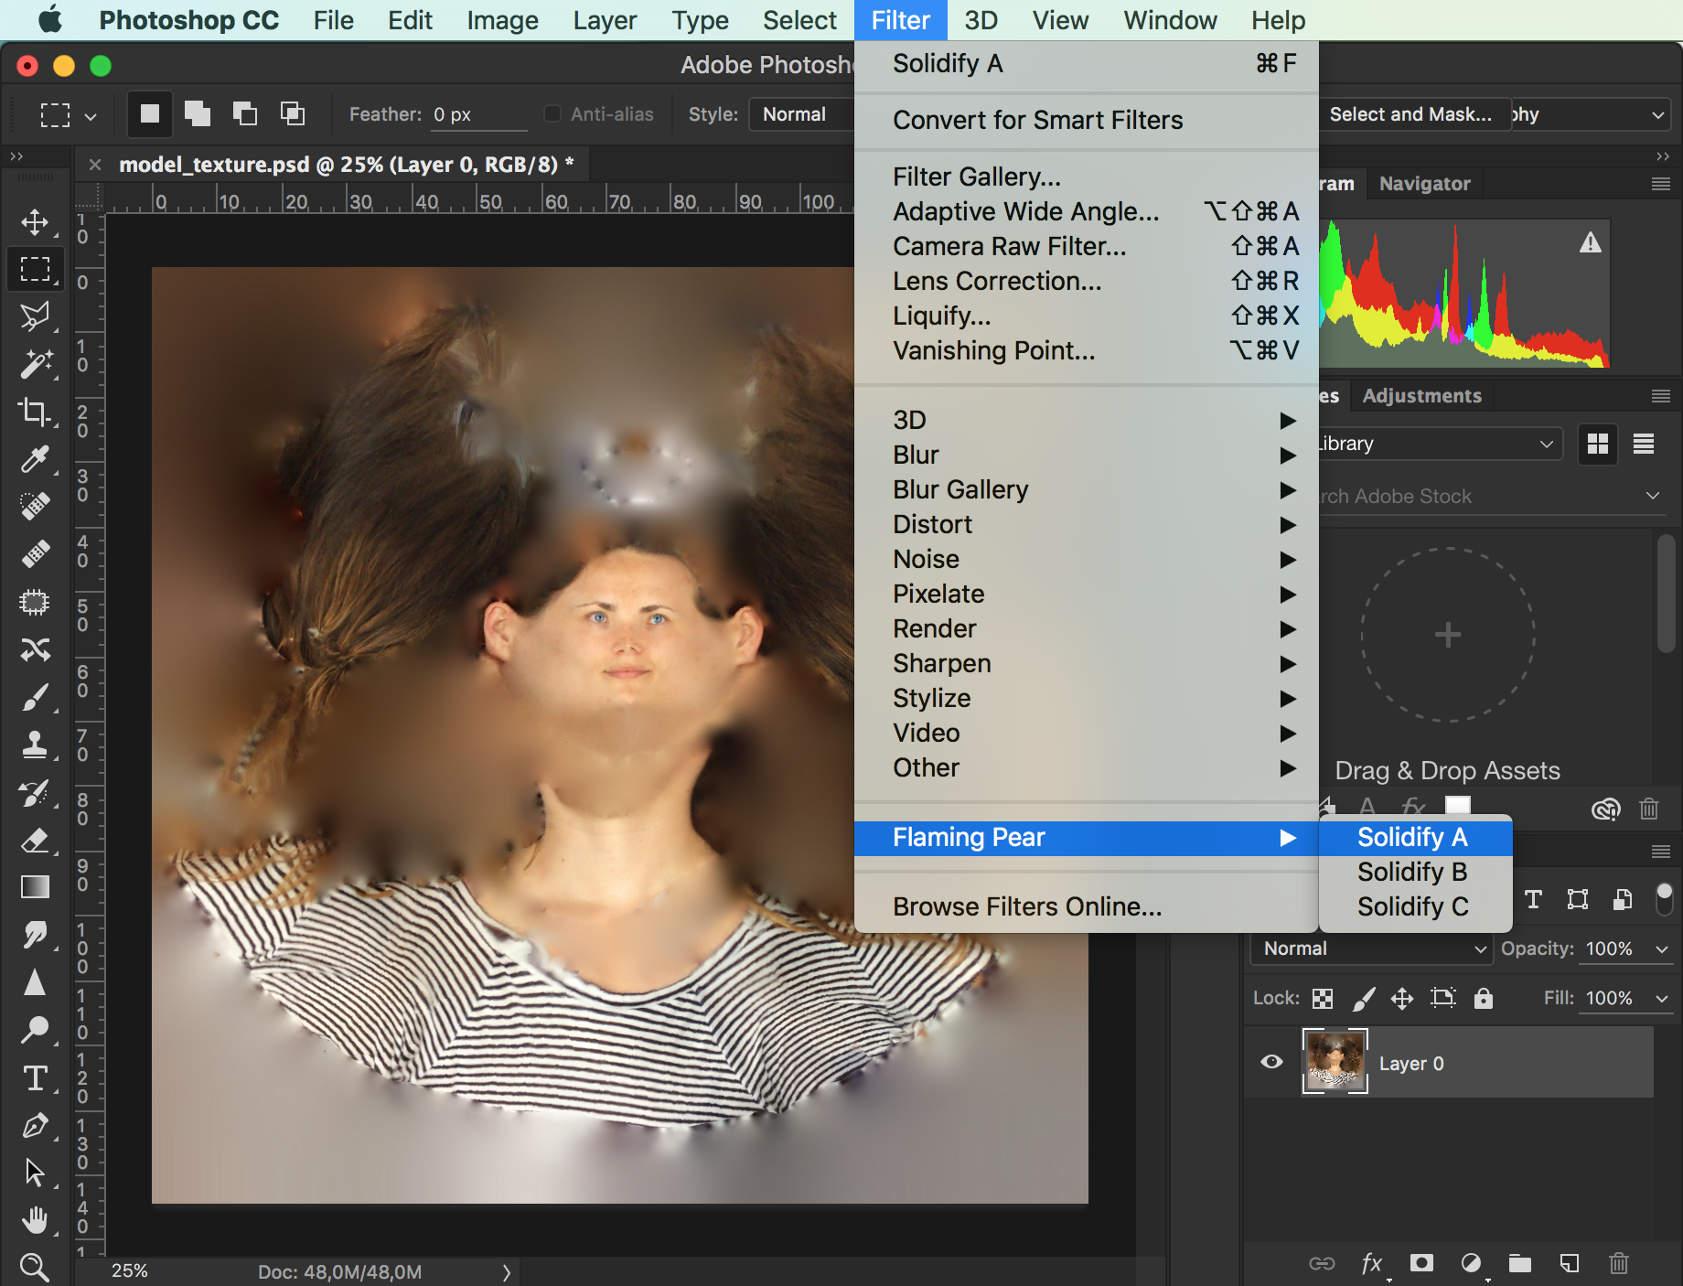Screen dimensions: 1683x1286
Task: Select the Rectangular Marquee tool in toolbar
Action: point(35,270)
